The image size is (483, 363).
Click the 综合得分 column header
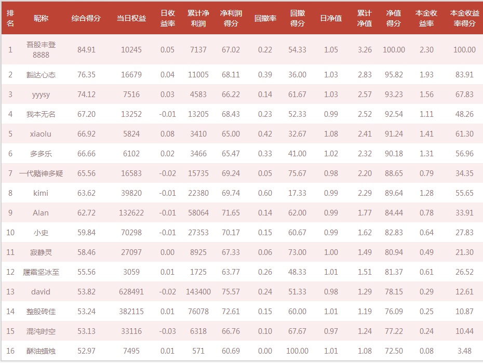(x=86, y=18)
